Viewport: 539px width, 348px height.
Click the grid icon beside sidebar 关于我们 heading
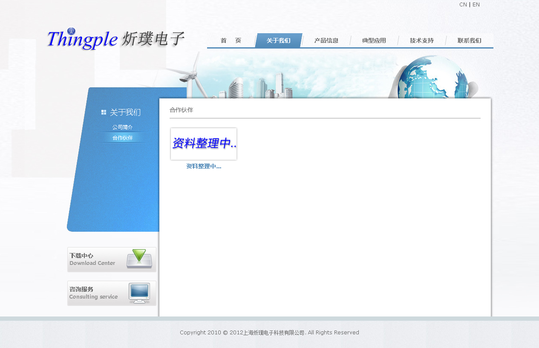[104, 112]
